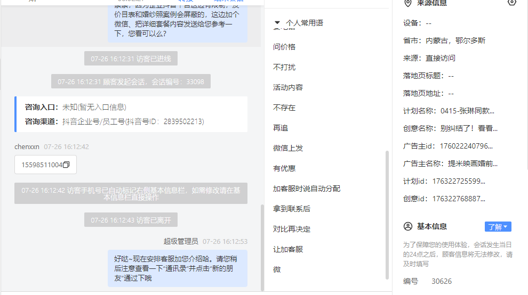
Task: Click the quick phrases list scrollbar
Action: 387,215
